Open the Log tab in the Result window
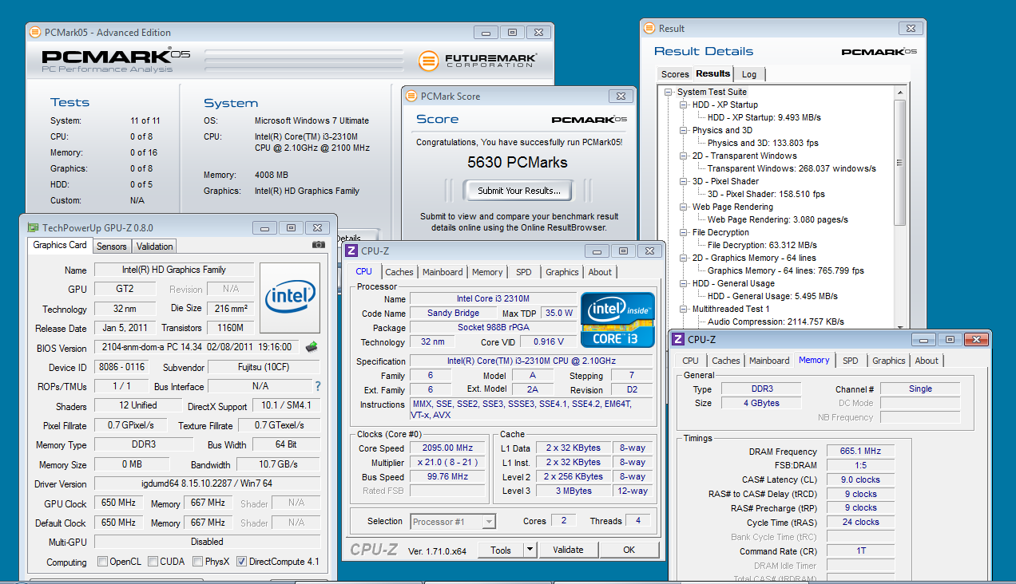 pos(749,74)
